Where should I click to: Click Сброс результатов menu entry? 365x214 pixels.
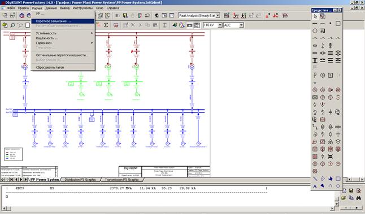[x=63, y=68]
